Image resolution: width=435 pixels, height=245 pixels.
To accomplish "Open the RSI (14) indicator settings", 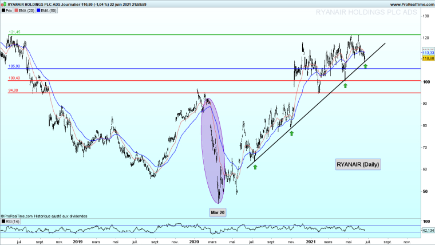I will 12,221.
